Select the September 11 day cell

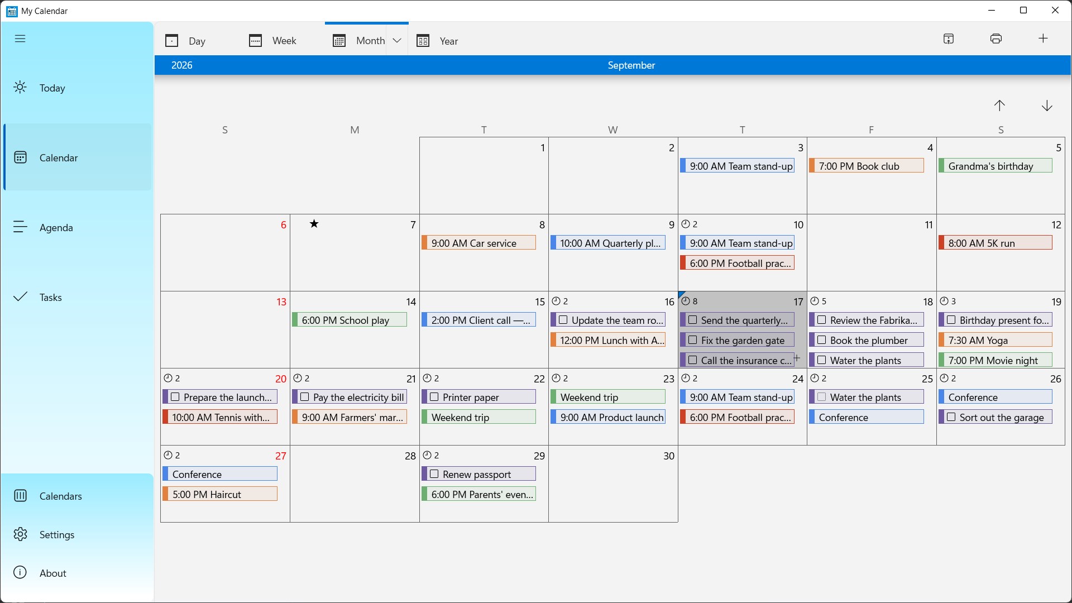(x=872, y=252)
